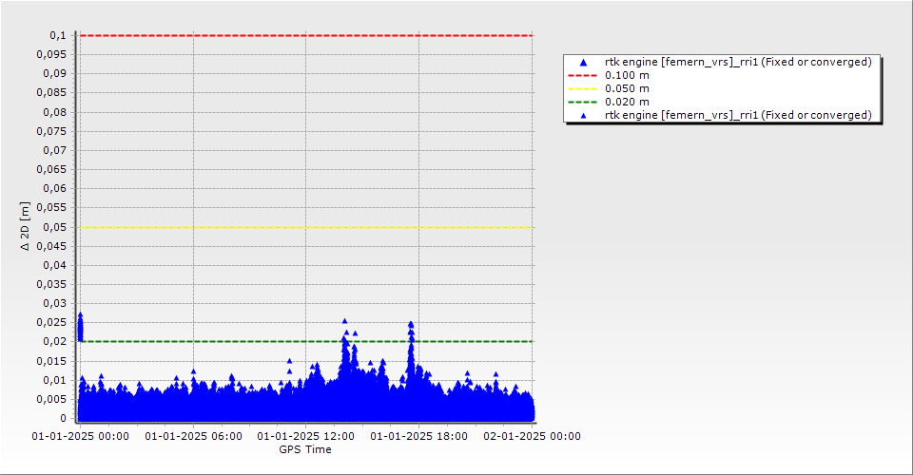
Task: Click the yellow dashed line sample in the legend
Action: pos(583,88)
